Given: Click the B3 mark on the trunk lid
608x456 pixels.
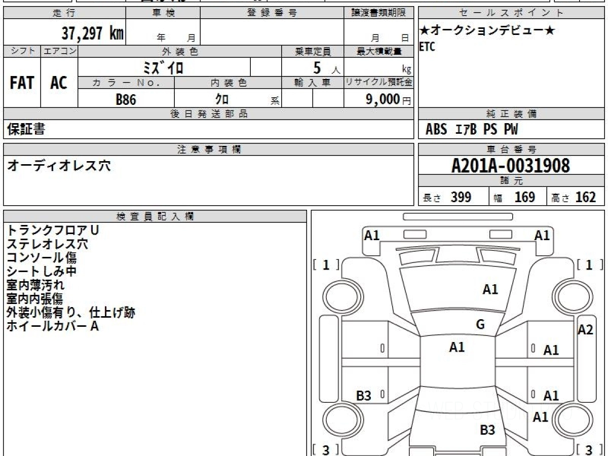Looking at the screenshot, I should 487,430.
